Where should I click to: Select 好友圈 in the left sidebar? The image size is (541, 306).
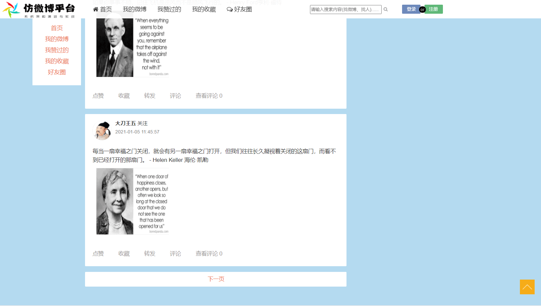coord(57,72)
